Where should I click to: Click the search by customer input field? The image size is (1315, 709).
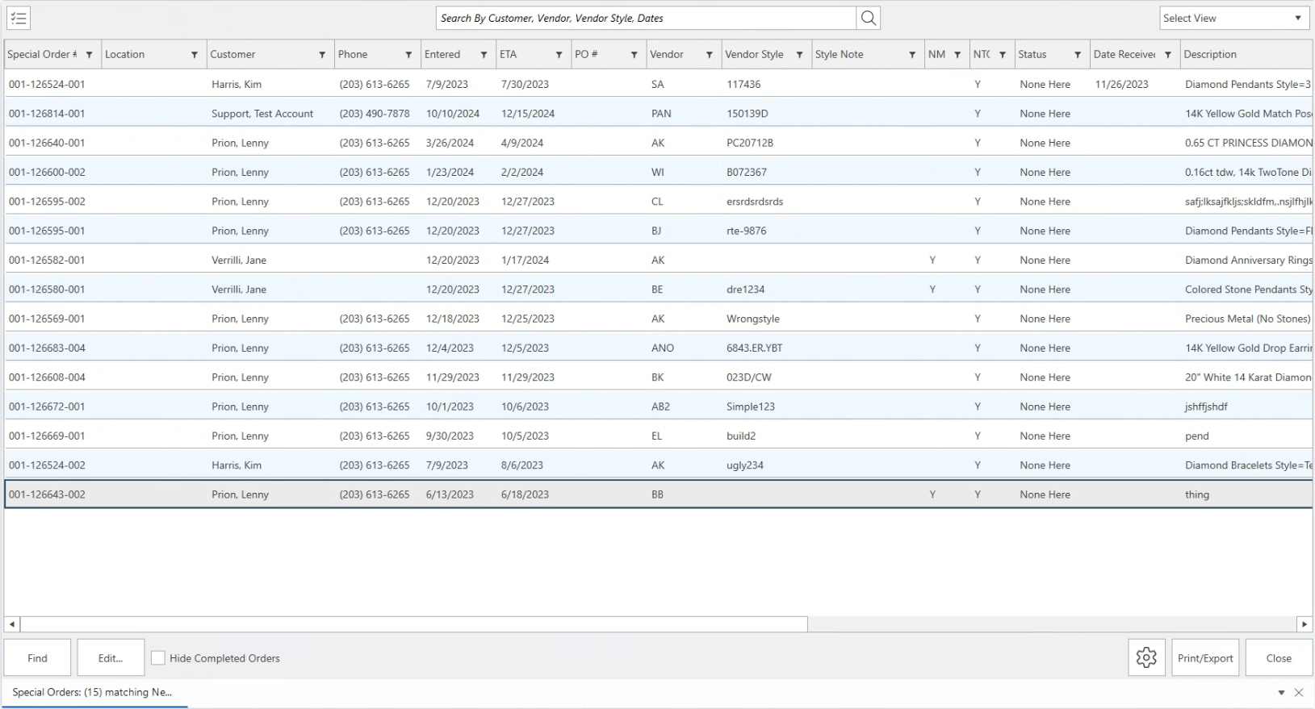click(x=646, y=18)
